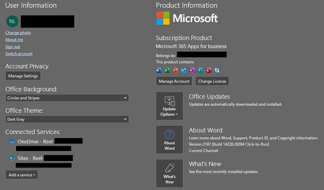Open About Word dialog
Screen dimensions: 324x190
tap(170, 140)
